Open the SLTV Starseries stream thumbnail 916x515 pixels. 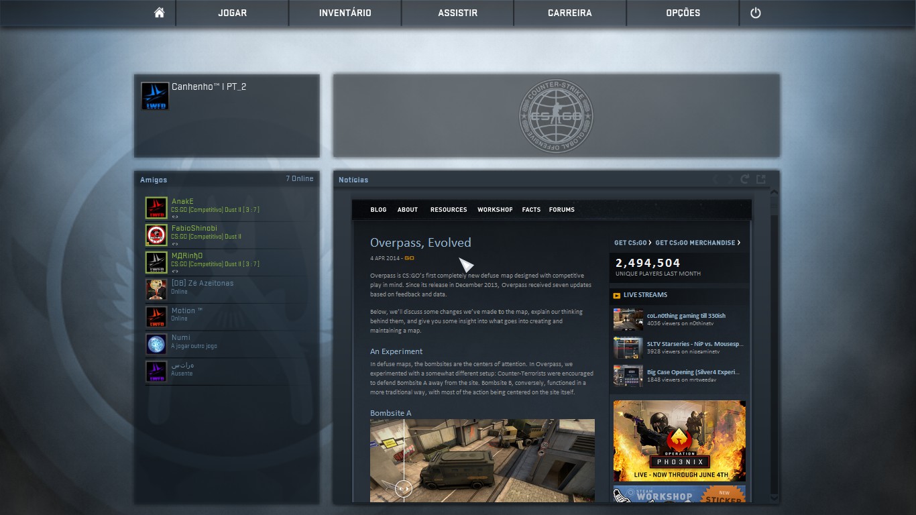click(628, 348)
